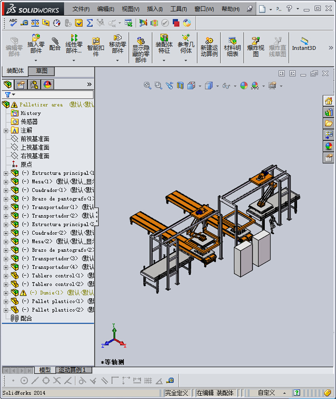Viewport: 336px width, 399px height.
Task: Run the spelling checker ABC tool
Action: [x=13, y=23]
